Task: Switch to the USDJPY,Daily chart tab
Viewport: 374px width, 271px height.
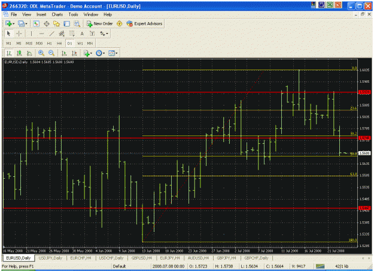Action: coord(50,258)
